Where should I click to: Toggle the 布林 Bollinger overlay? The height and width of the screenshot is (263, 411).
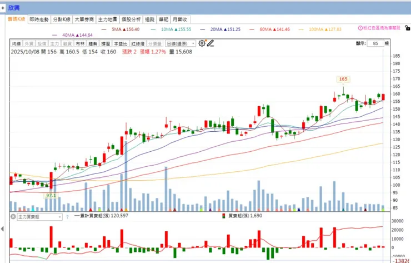pyautogui.click(x=80, y=43)
